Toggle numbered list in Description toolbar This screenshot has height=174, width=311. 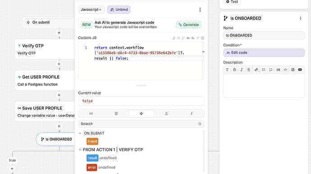point(271,70)
